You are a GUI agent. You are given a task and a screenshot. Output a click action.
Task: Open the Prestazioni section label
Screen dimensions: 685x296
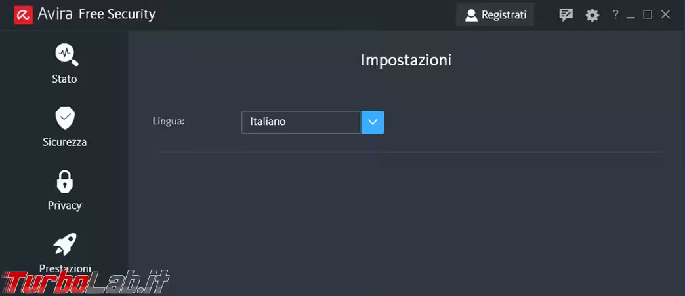coord(65,268)
